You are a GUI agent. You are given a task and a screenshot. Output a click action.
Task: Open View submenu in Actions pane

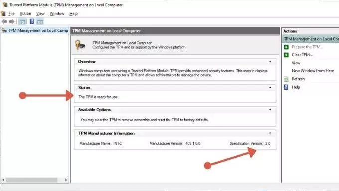pos(296,63)
